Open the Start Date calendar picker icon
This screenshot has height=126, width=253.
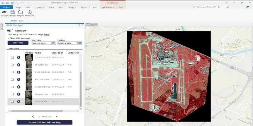pos(53,43)
